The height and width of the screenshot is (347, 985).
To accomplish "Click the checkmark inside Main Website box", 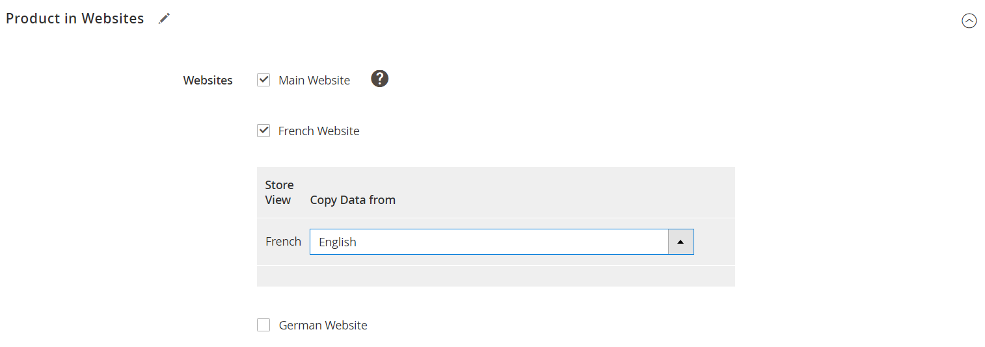I will coord(263,79).
